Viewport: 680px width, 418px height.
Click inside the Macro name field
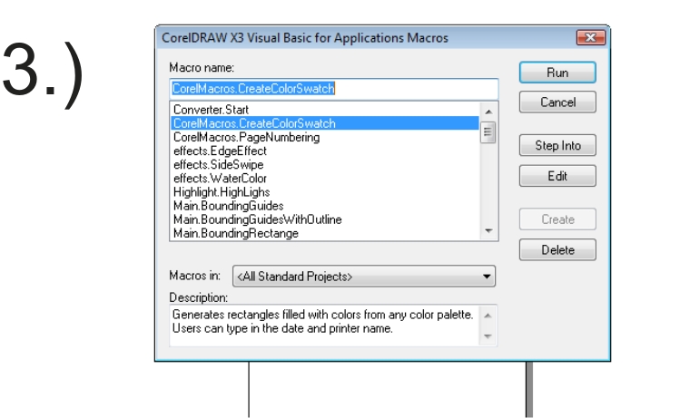[333, 89]
